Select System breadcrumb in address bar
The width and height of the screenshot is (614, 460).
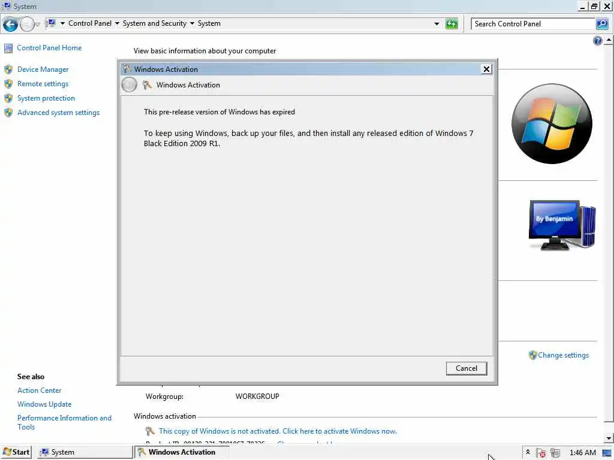[x=209, y=23]
